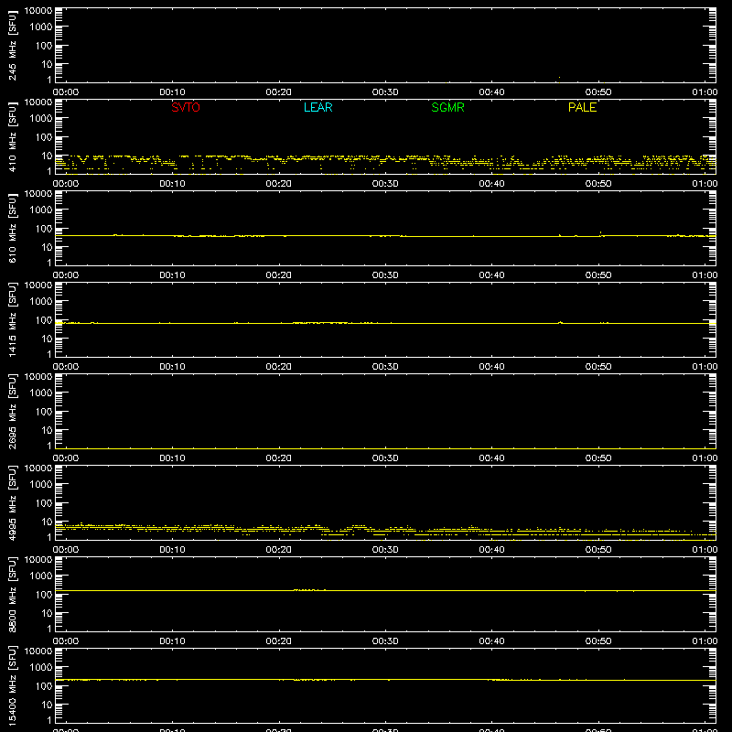Image resolution: width=732 pixels, height=732 pixels.
Task: Select the yellow PALE station label
Action: pos(582,107)
